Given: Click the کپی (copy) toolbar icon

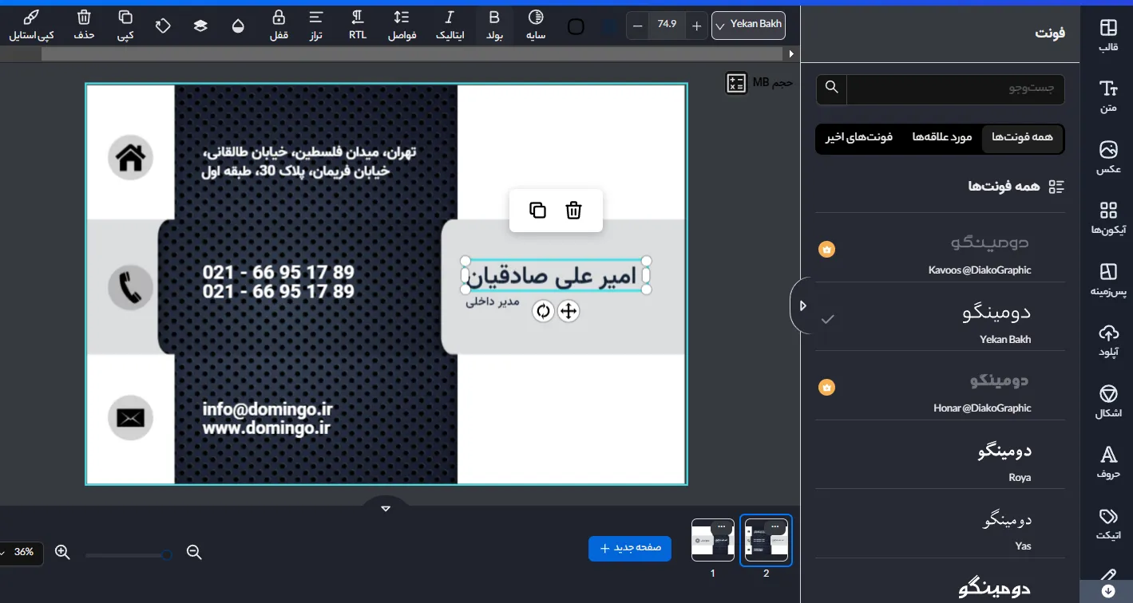Looking at the screenshot, I should tap(125, 26).
